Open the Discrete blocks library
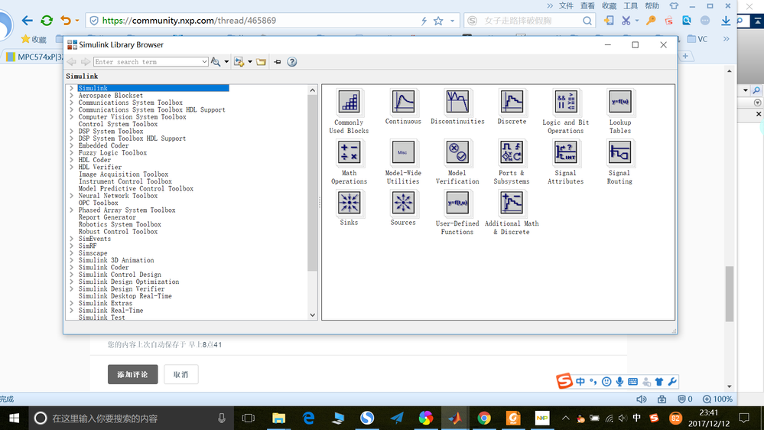764x430 pixels. (x=512, y=103)
